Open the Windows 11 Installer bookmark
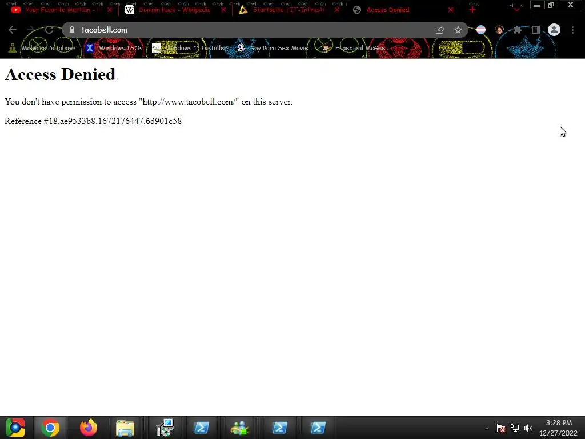The image size is (585, 439). (190, 48)
